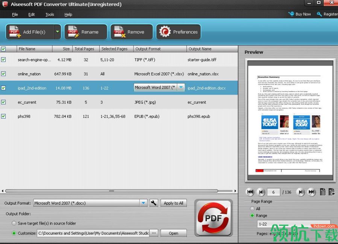Click the preview page thumbnail
This screenshot has height=244, width=338.
click(x=290, y=120)
